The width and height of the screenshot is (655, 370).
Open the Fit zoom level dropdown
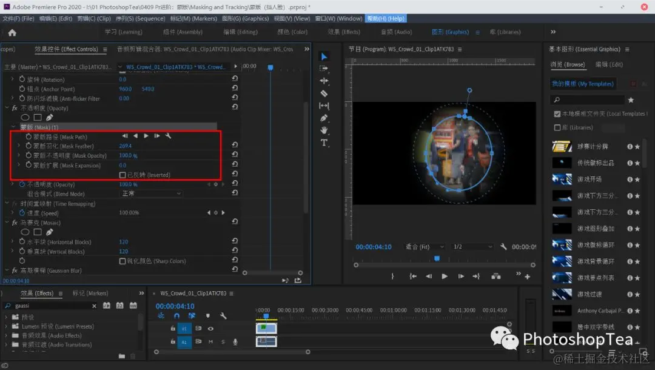coord(425,247)
